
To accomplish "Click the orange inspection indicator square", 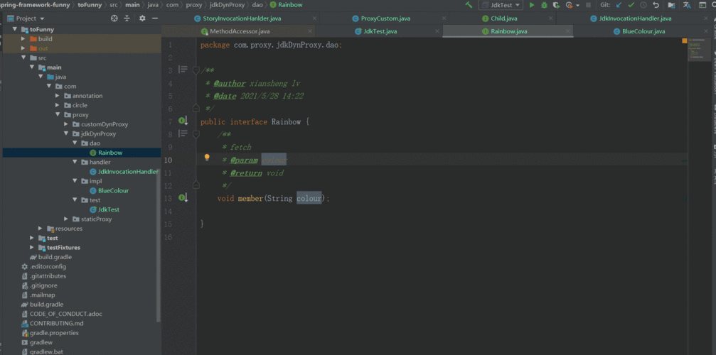I will pyautogui.click(x=685, y=41).
